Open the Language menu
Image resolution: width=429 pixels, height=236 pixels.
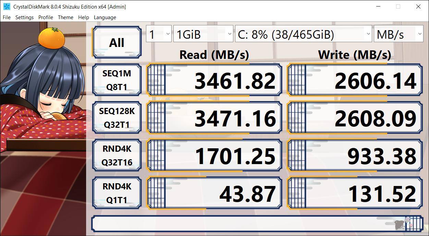click(x=105, y=17)
